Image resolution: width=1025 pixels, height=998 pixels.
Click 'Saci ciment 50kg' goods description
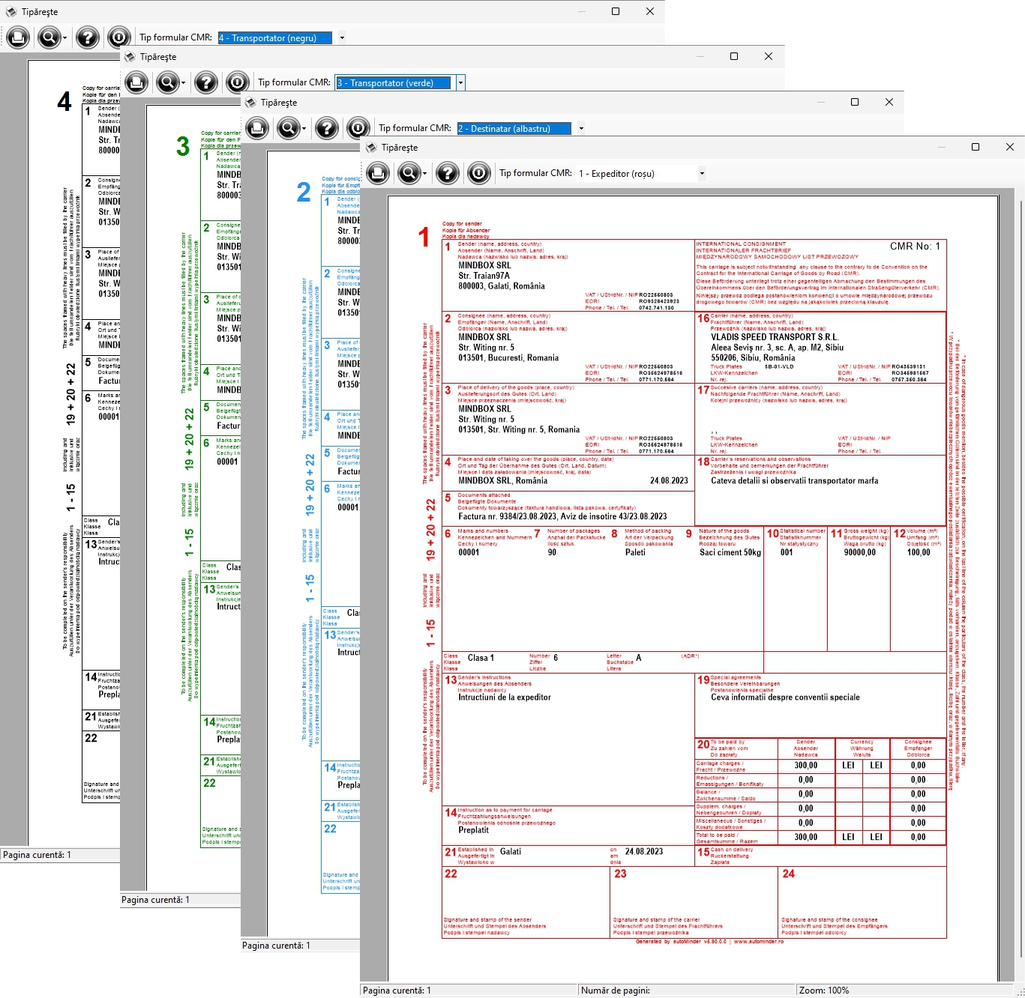(x=730, y=552)
